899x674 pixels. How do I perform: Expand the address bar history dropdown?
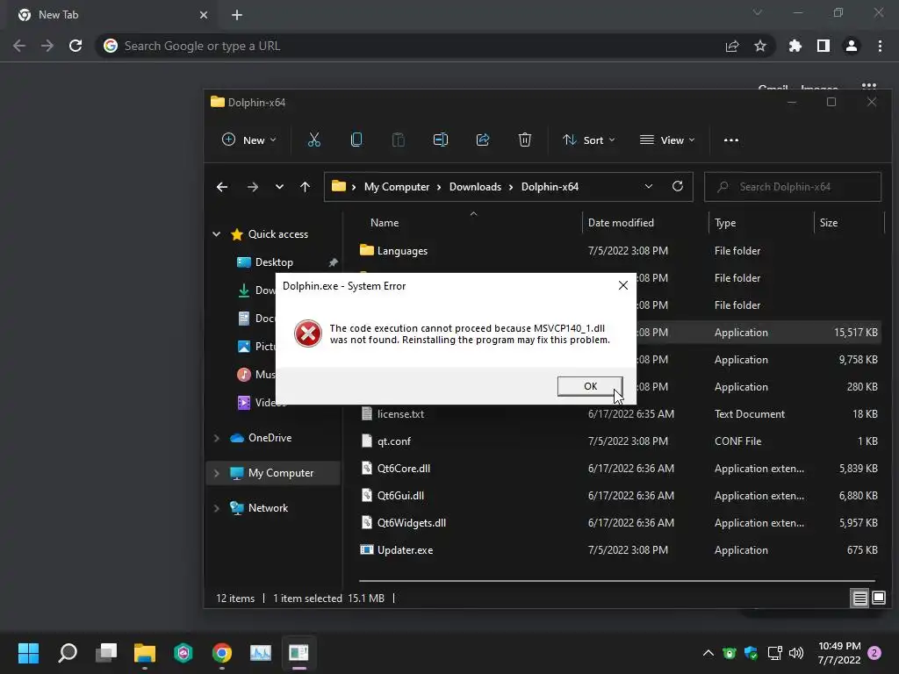649,187
